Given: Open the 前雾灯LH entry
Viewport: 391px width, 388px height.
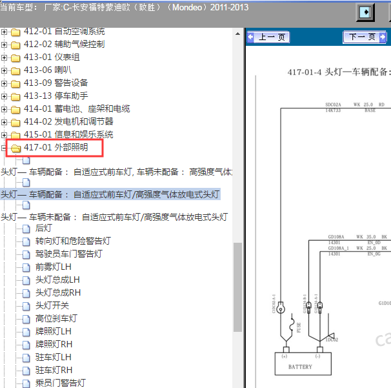Looking at the screenshot, I should (x=54, y=267).
